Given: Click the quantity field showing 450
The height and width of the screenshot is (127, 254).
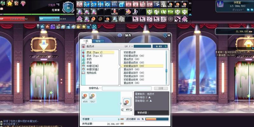Looking at the screenshot, I should (127, 110).
